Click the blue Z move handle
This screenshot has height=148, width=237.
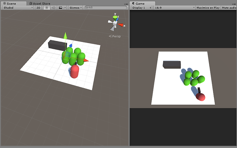click(x=70, y=46)
